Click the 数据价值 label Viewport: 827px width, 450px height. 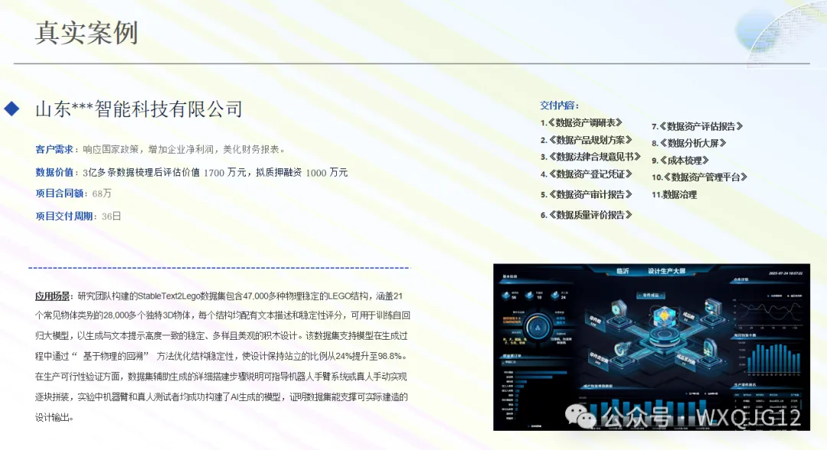pos(54,172)
